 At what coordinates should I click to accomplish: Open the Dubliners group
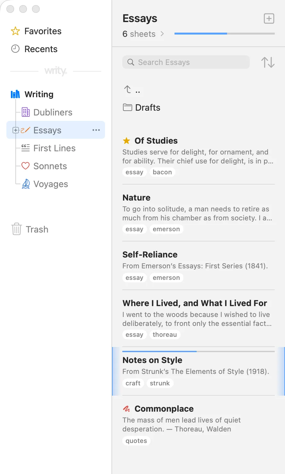53,112
